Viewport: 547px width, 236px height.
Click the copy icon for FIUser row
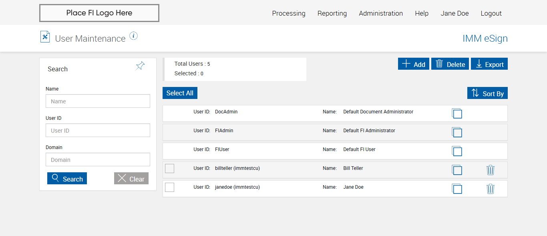click(457, 151)
